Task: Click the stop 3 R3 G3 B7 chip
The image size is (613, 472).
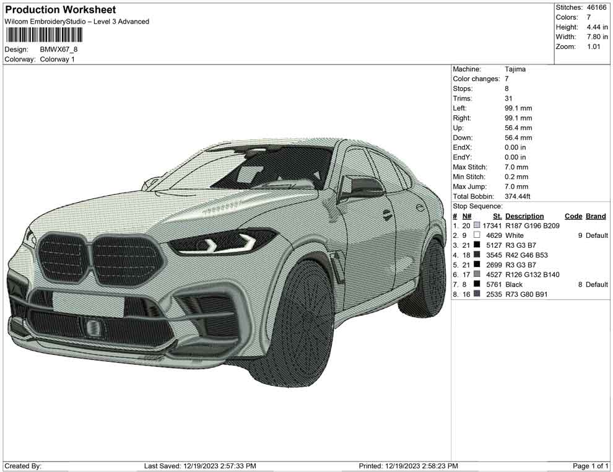Action: (477, 245)
